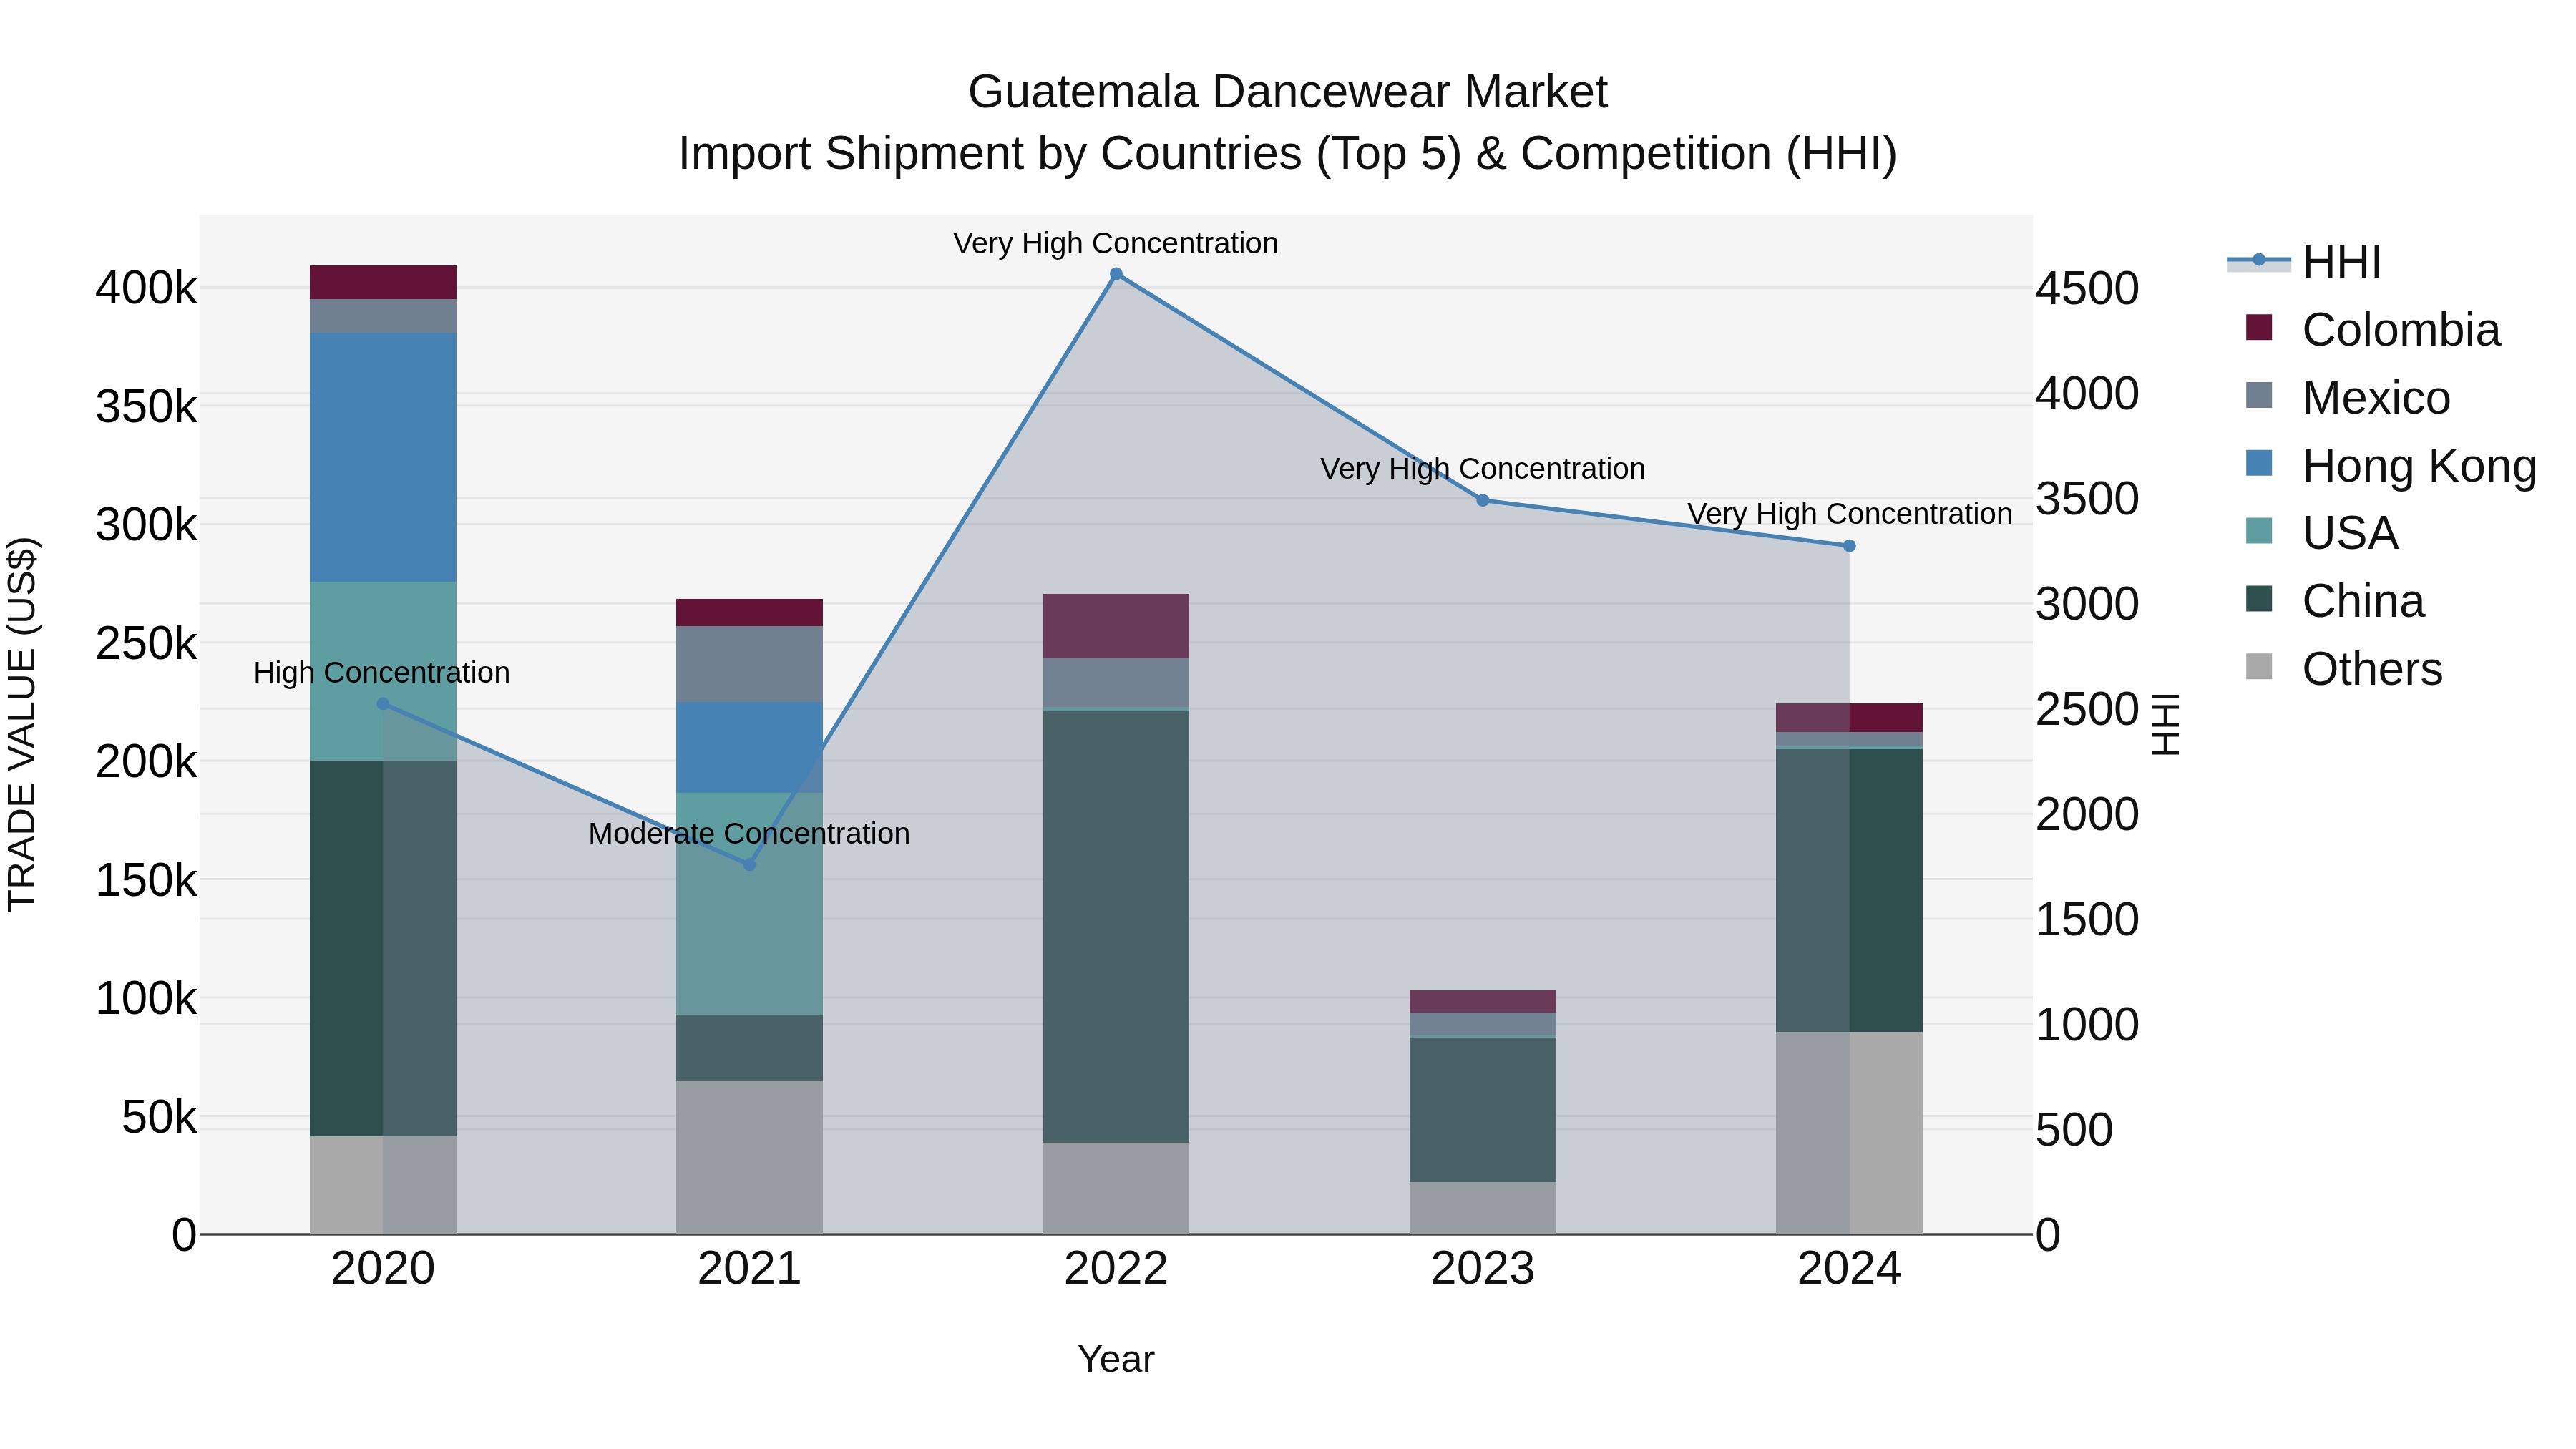
Task: Click the 2023 HHI line marker
Action: (1483, 500)
